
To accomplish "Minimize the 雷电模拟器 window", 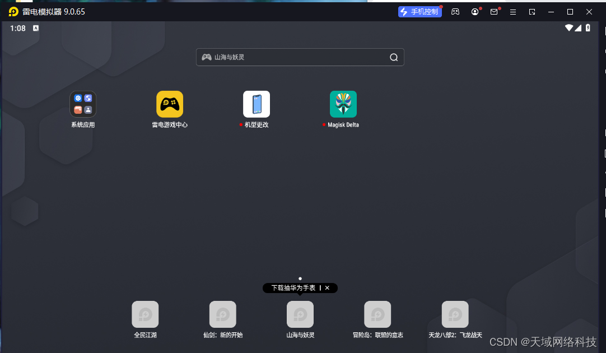I will coord(551,12).
